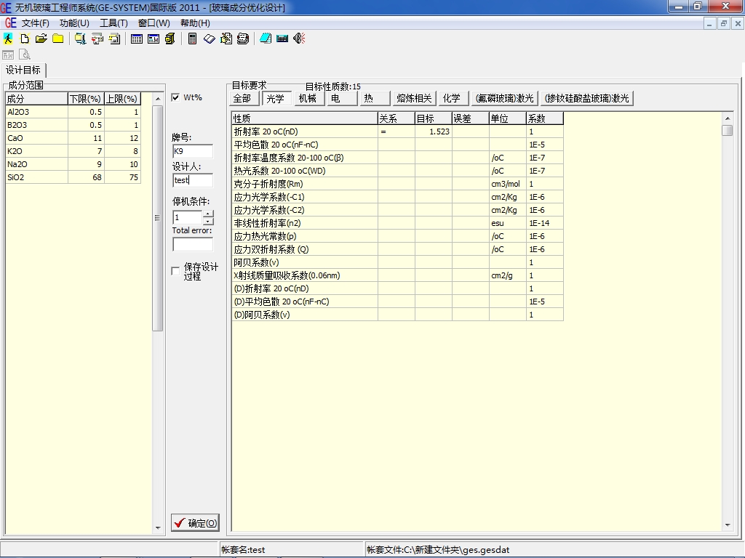Open the calculator tool icon
Screen dimensions: 745x558
(192, 39)
